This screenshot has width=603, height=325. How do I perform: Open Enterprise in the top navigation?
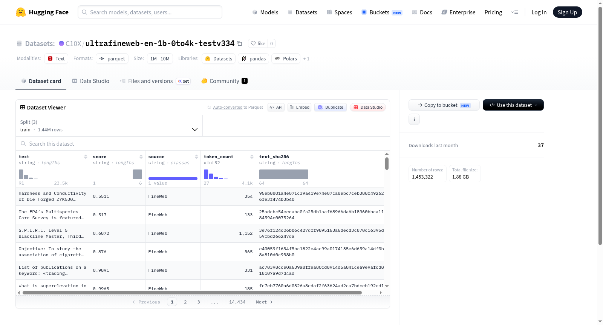[x=458, y=12]
